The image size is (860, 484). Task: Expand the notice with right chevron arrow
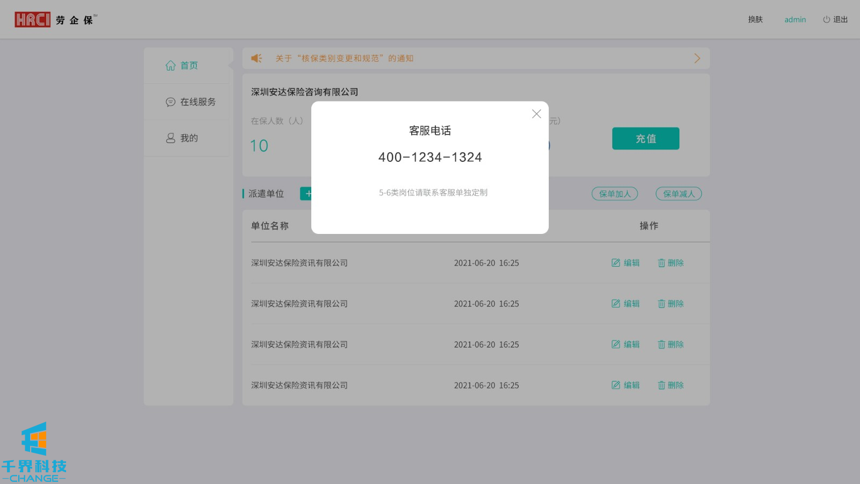tap(697, 58)
